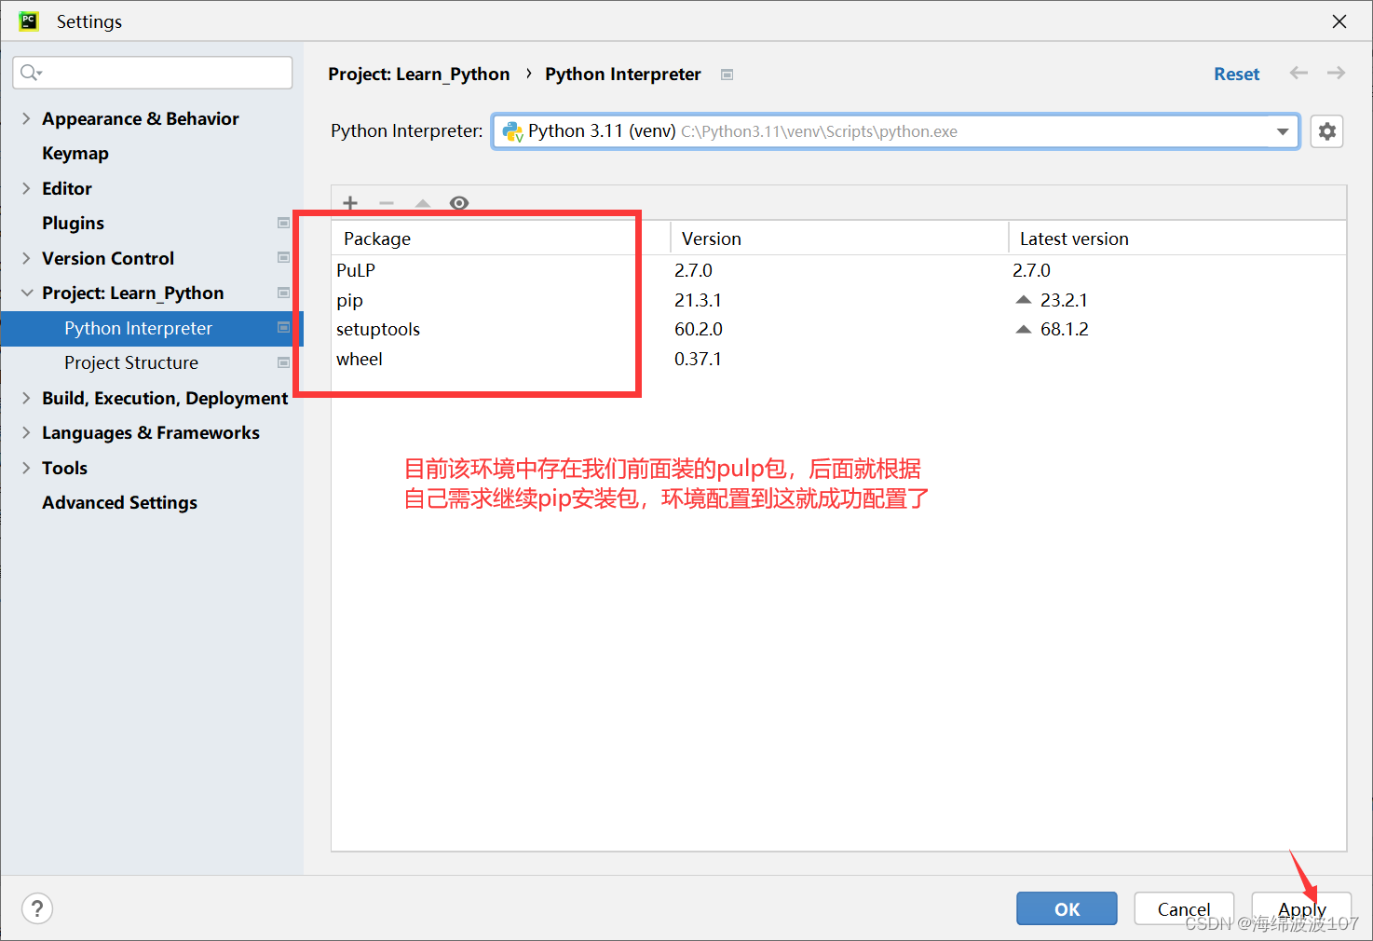Image resolution: width=1373 pixels, height=941 pixels.
Task: Click setuptools version 60.2.0 cell
Action: pyautogui.click(x=699, y=329)
